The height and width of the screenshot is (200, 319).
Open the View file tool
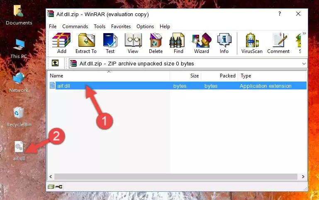[133, 43]
